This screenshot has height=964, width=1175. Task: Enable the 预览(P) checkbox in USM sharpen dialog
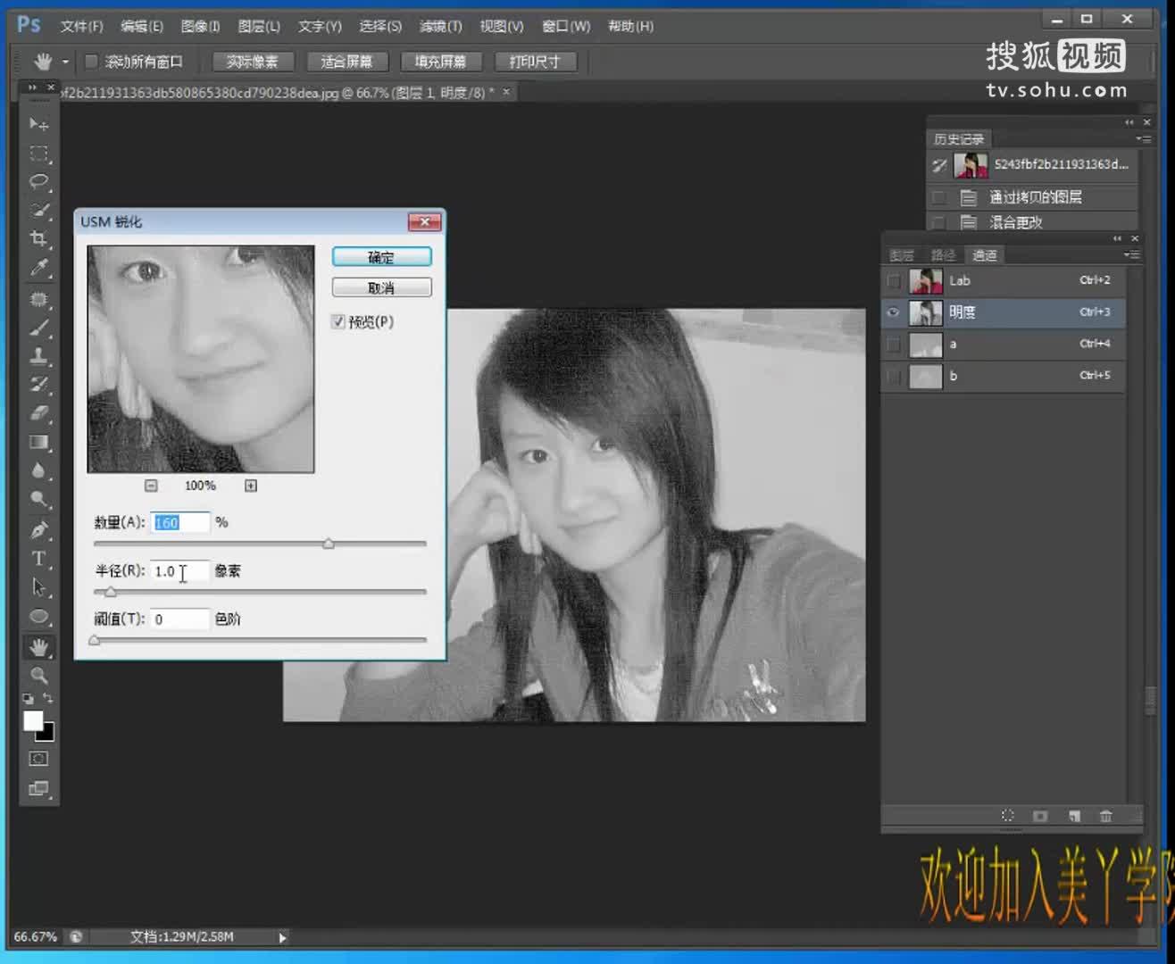pos(338,321)
